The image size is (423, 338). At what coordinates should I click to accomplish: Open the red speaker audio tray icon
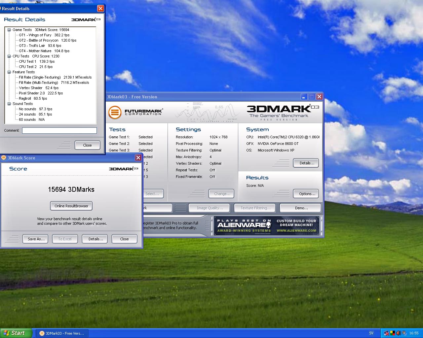coord(398,333)
